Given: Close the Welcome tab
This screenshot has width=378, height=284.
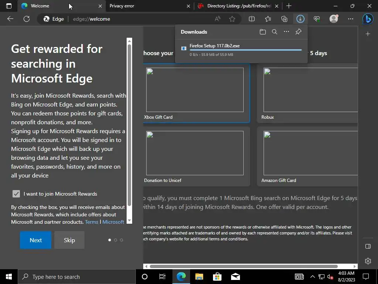Looking at the screenshot, I should 100,6.
